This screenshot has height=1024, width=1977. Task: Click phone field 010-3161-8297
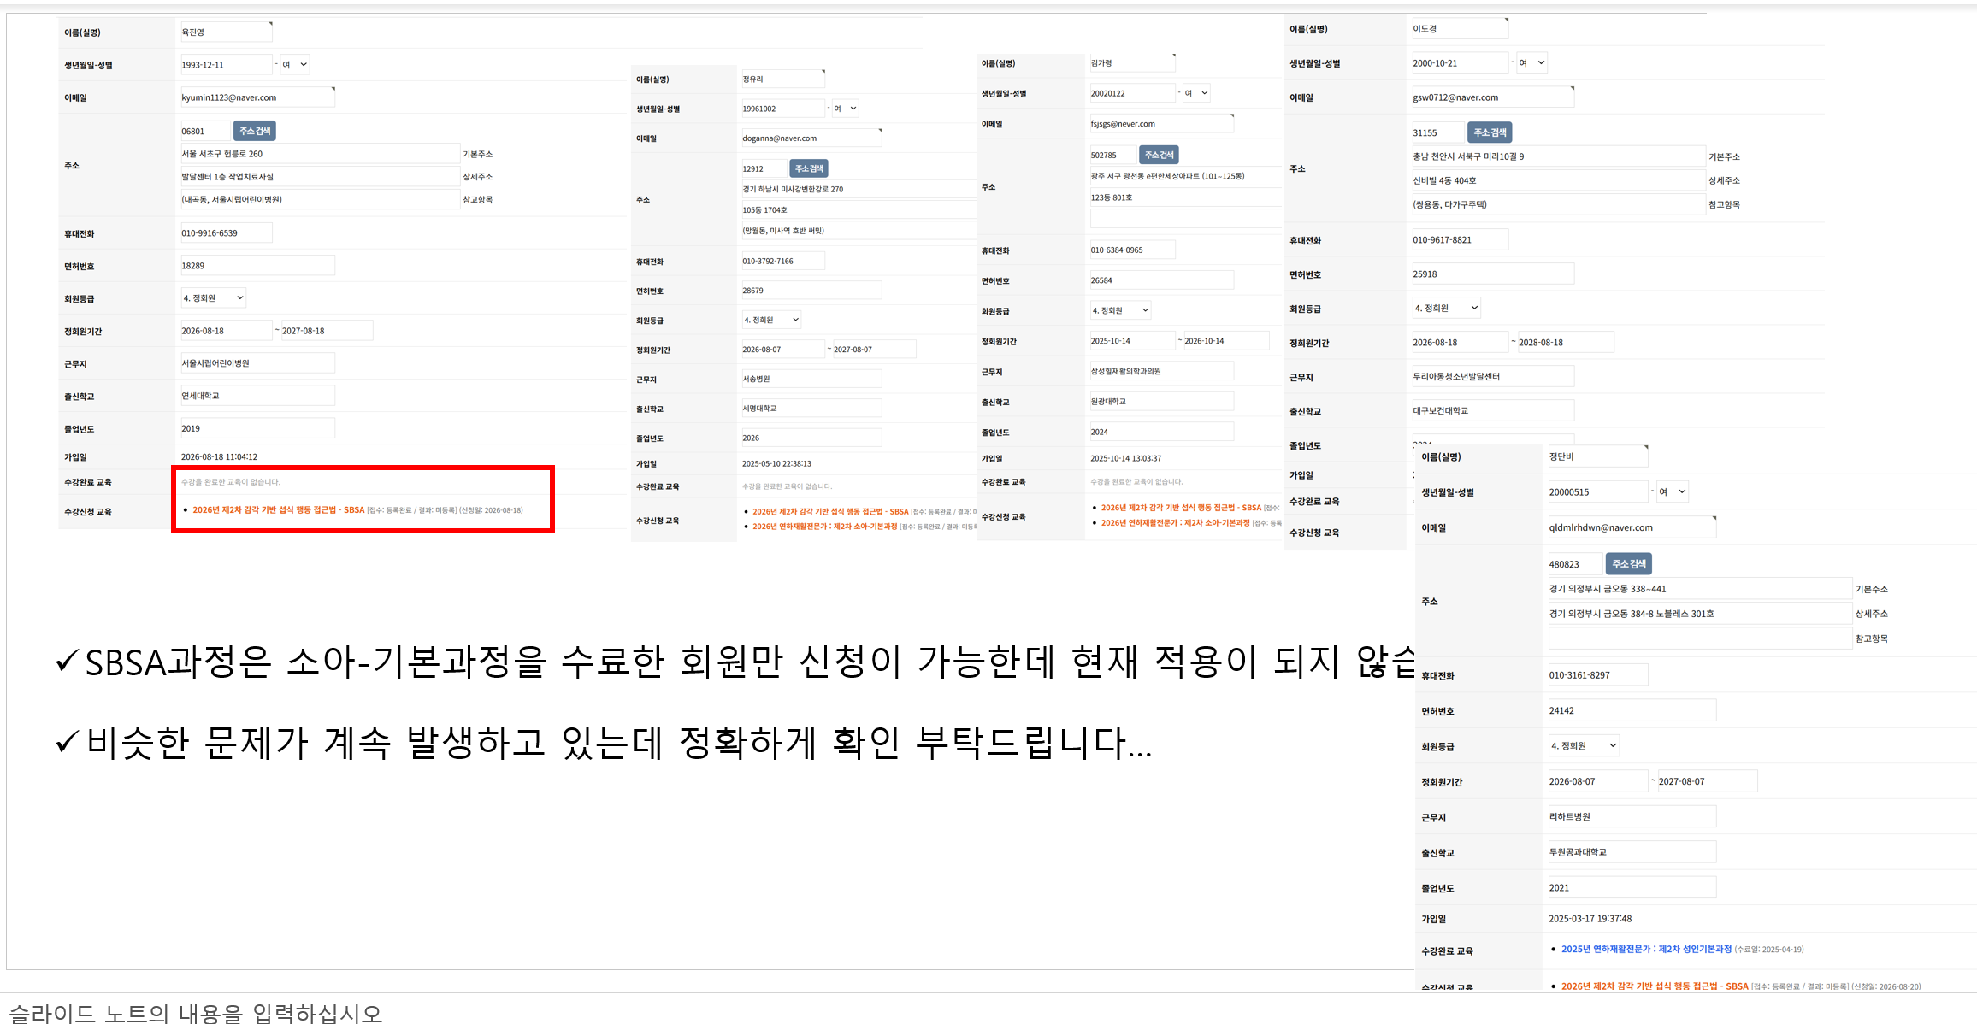click(1597, 674)
